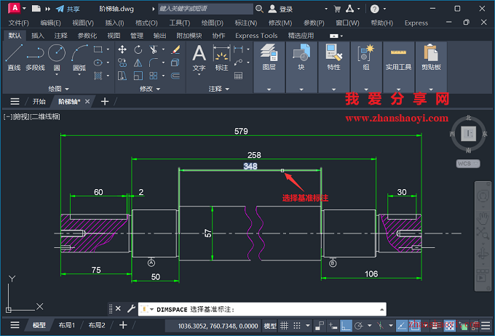Open snap mode settings dropdown in status bar
This screenshot has width=495, height=336.
tap(307, 326)
